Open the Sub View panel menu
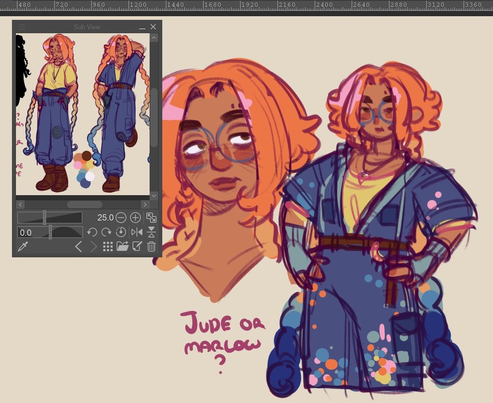Image resolution: width=493 pixels, height=403 pixels. [x=21, y=27]
